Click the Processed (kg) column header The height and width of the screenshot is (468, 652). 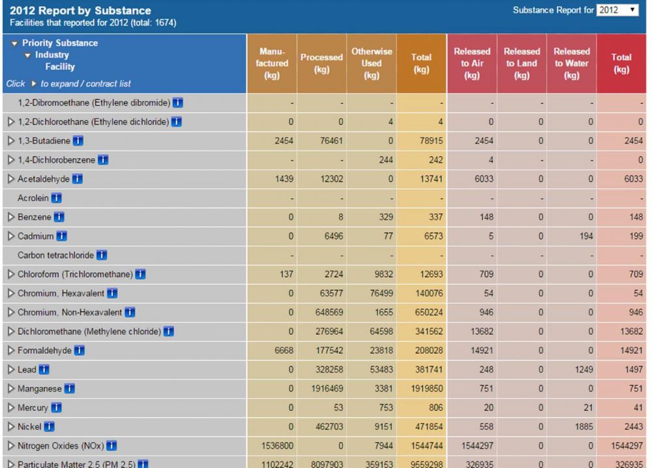click(x=321, y=63)
